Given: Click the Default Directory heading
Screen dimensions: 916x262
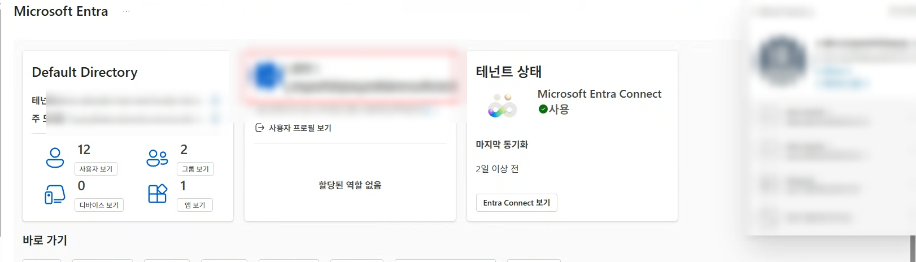Looking at the screenshot, I should pos(85,72).
